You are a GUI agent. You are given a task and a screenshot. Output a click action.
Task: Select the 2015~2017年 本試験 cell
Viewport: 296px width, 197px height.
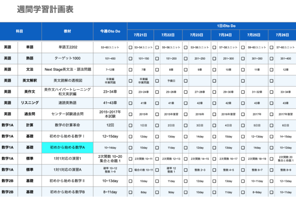pyautogui.click(x=110, y=114)
